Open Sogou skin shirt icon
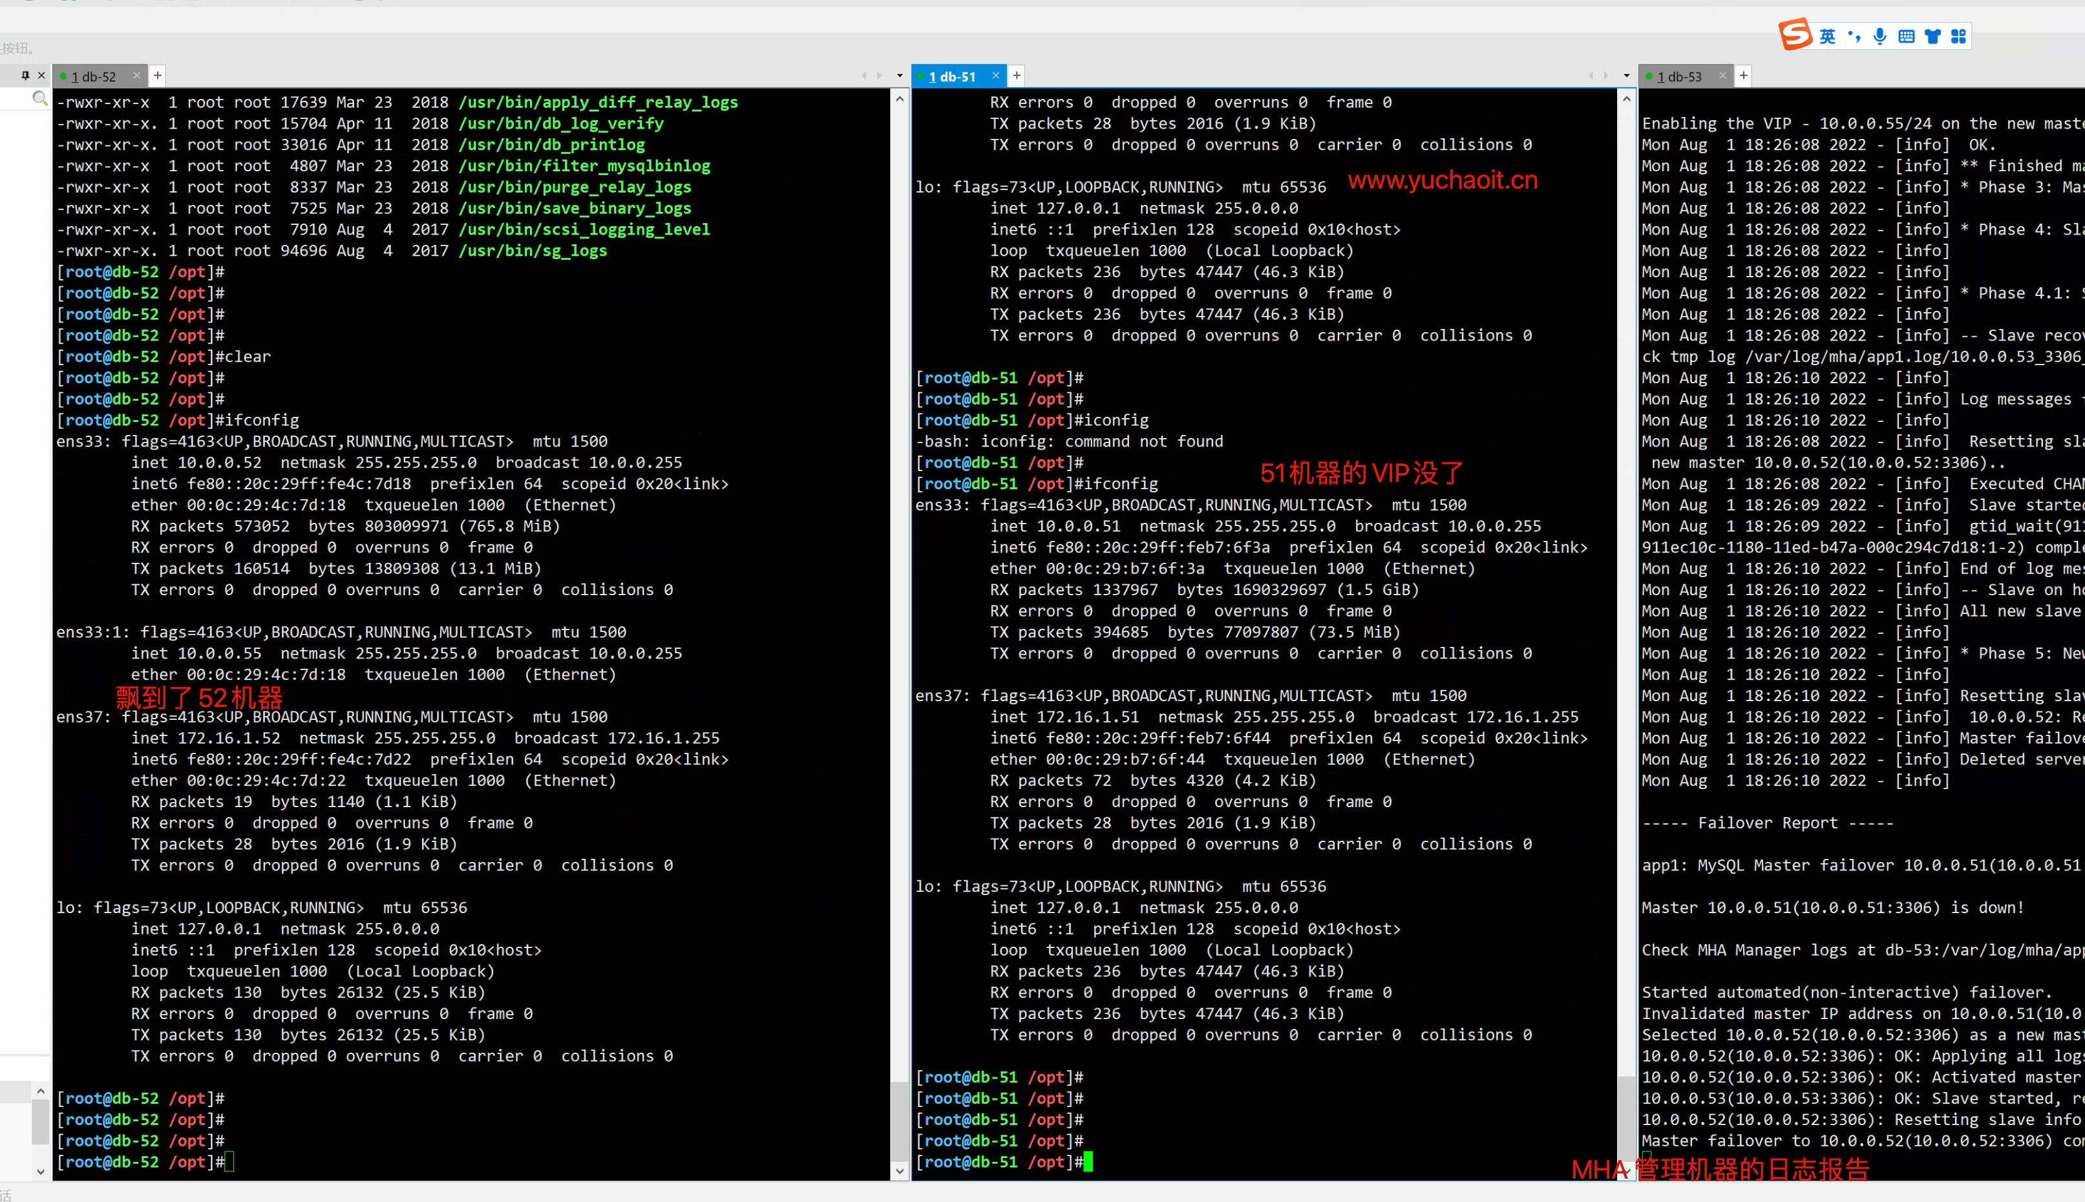This screenshot has height=1202, width=2085. tap(1932, 36)
